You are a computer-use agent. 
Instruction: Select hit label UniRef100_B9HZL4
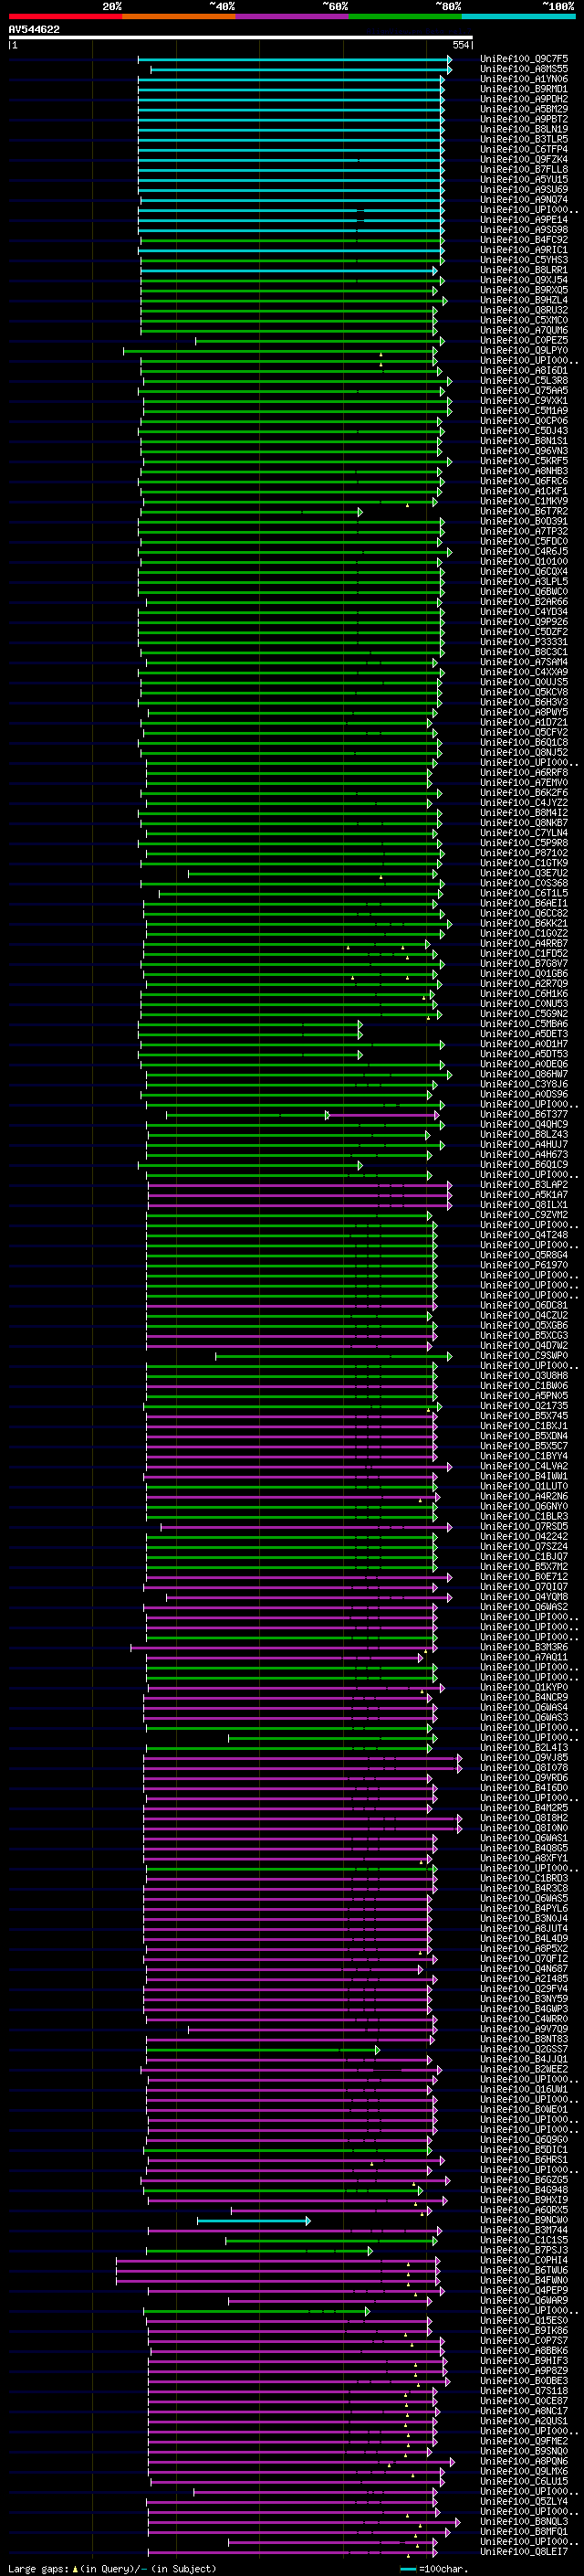pos(524,300)
